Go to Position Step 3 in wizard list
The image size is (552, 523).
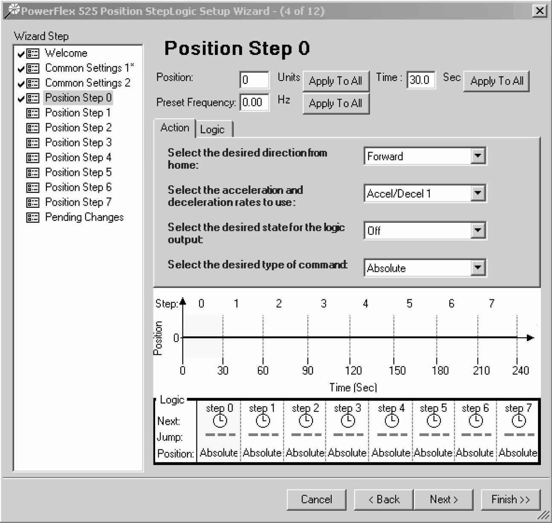pyautogui.click(x=78, y=143)
